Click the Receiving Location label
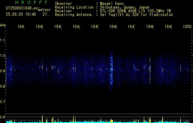The image size is (193, 123). coord(74,7)
